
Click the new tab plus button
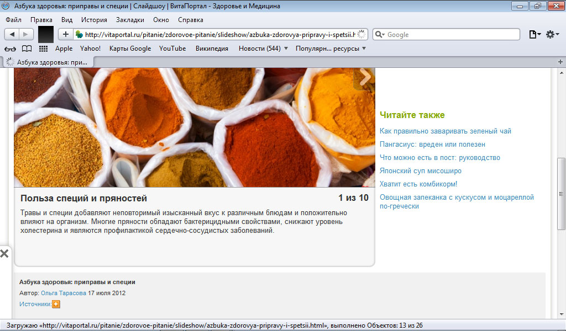(560, 62)
